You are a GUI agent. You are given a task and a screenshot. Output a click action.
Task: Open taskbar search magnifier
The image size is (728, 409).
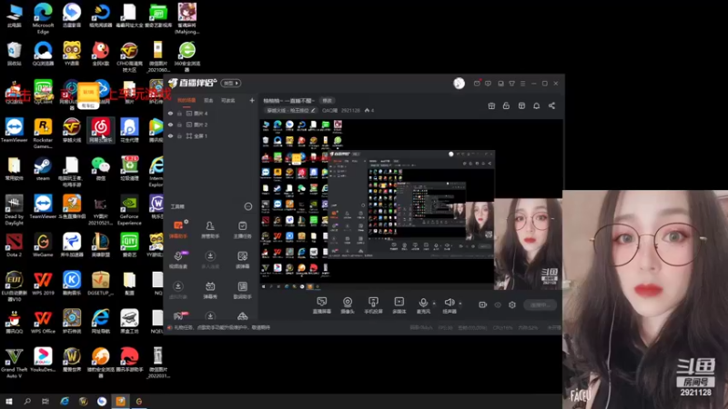pos(27,401)
